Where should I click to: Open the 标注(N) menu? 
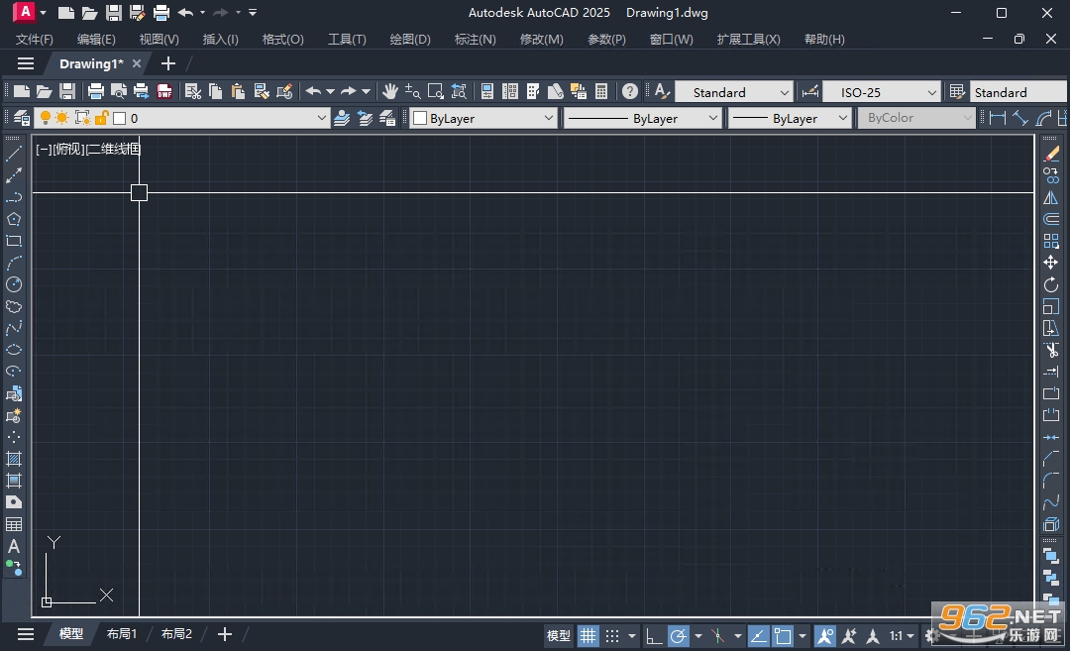(x=476, y=39)
